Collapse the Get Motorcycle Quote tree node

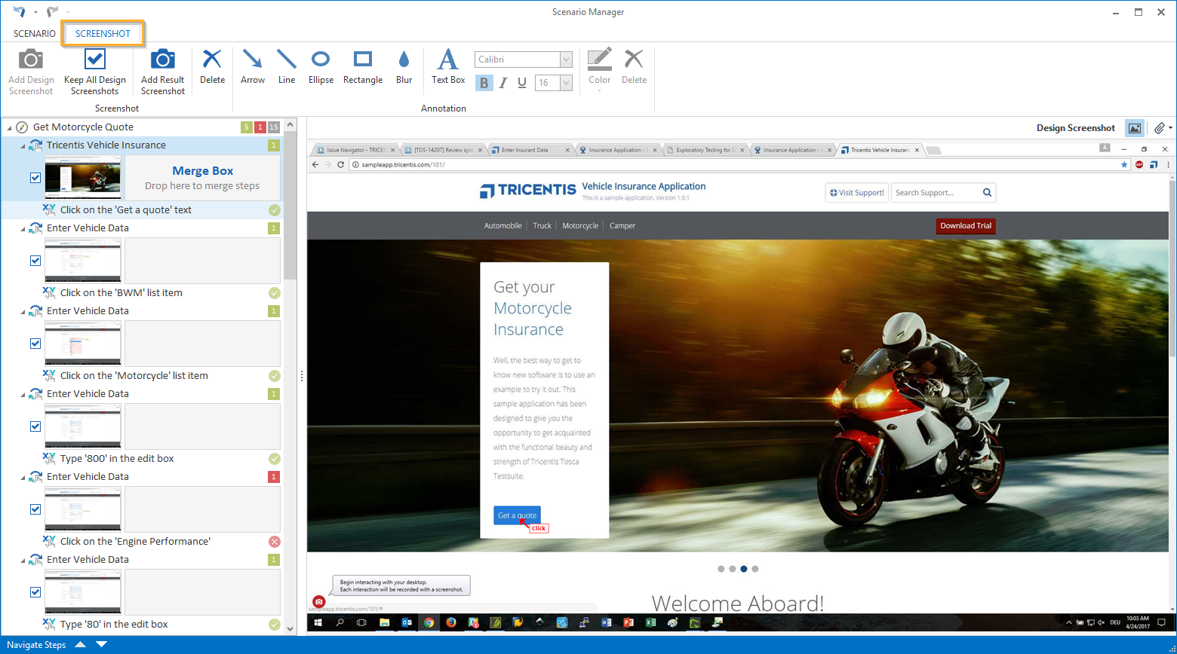pos(8,127)
